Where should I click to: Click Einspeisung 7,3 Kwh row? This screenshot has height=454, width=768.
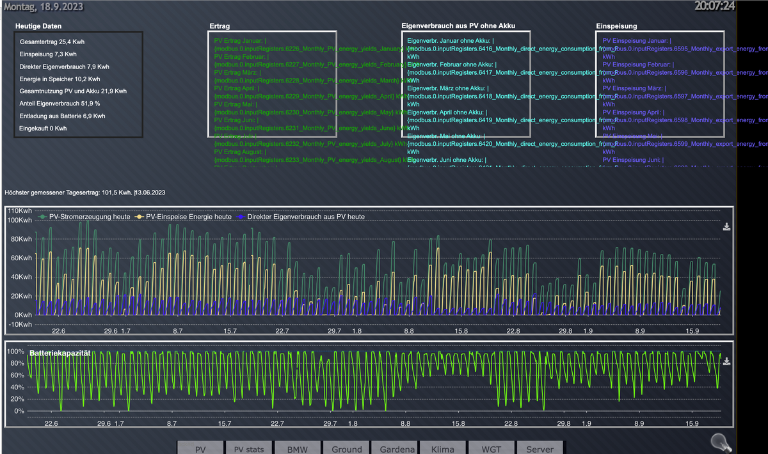pos(48,54)
